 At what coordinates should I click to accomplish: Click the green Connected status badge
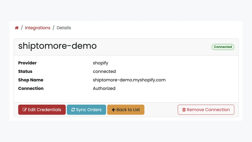pyautogui.click(x=223, y=47)
